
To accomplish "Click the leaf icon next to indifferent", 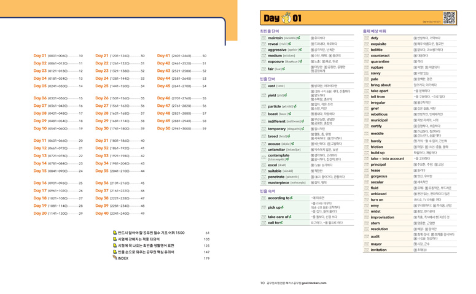I will click(303, 121).
